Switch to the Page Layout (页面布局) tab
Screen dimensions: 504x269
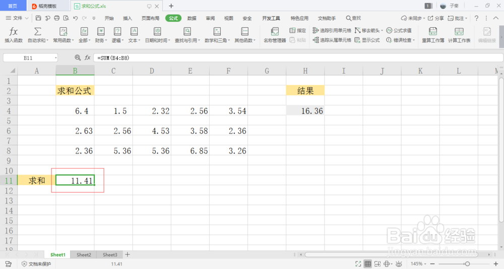[150, 18]
